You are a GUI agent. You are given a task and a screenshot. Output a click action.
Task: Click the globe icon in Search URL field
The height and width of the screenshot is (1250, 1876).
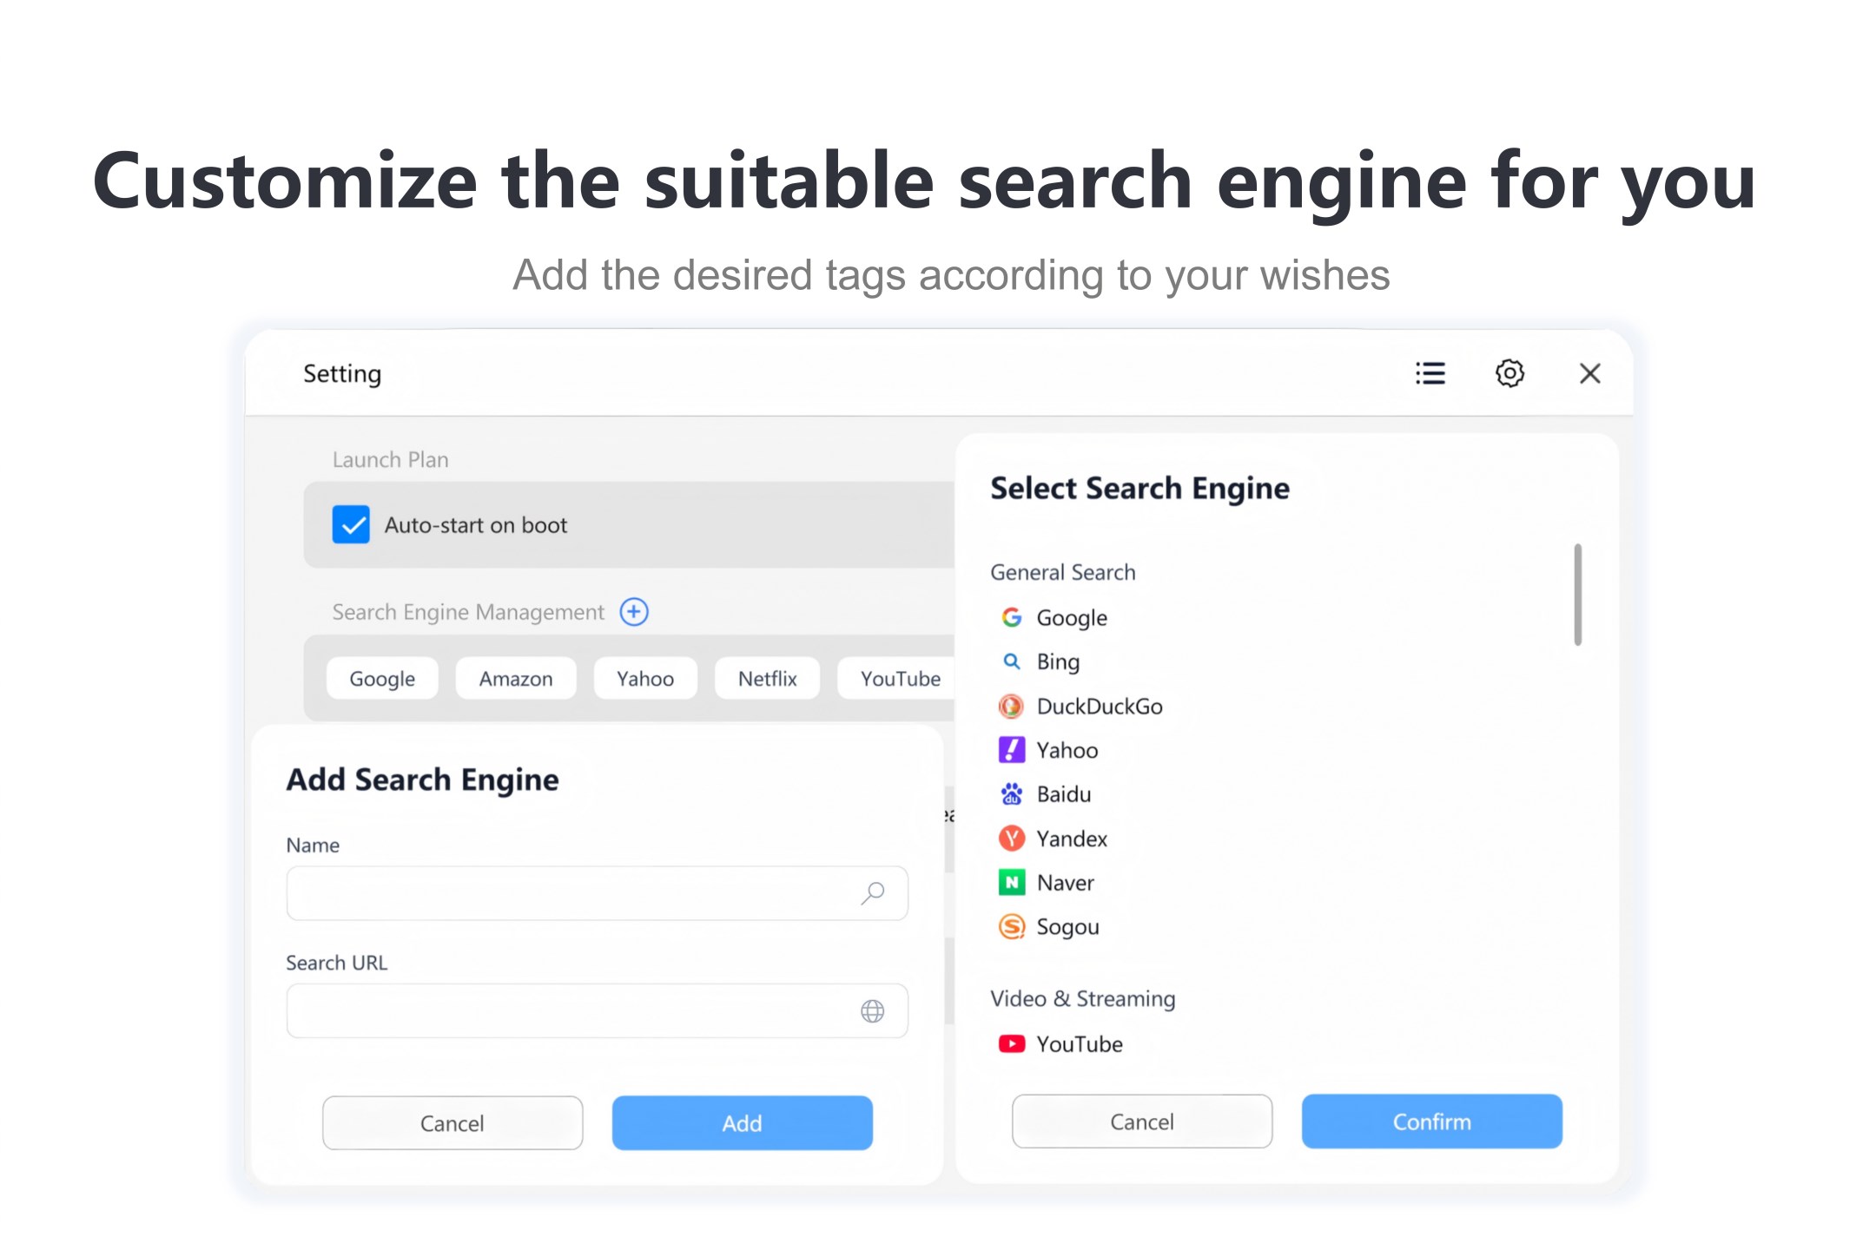[x=873, y=1010]
